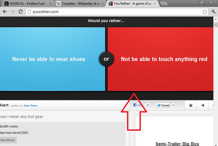Close the Cruzadas Wikipedia tab
The image size is (218, 146).
point(103,4)
